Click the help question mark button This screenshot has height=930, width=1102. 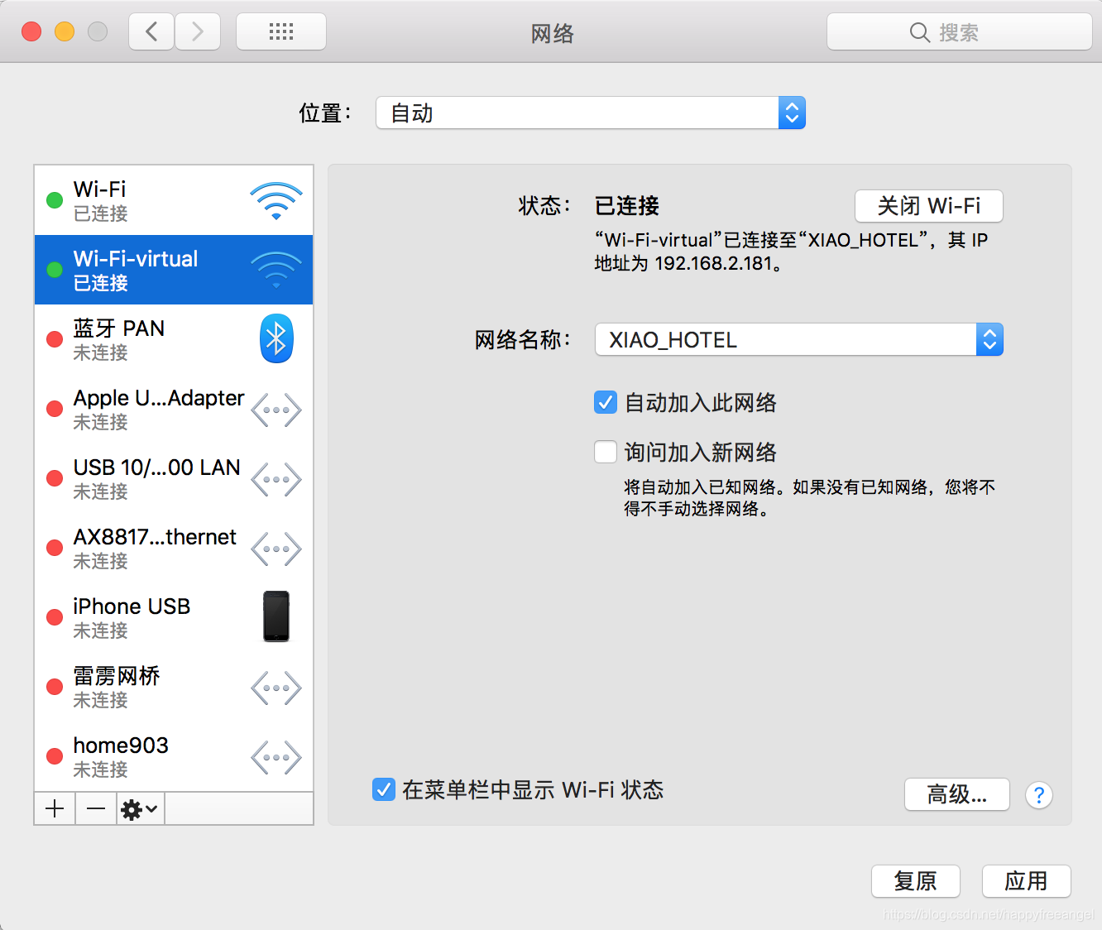(1039, 795)
